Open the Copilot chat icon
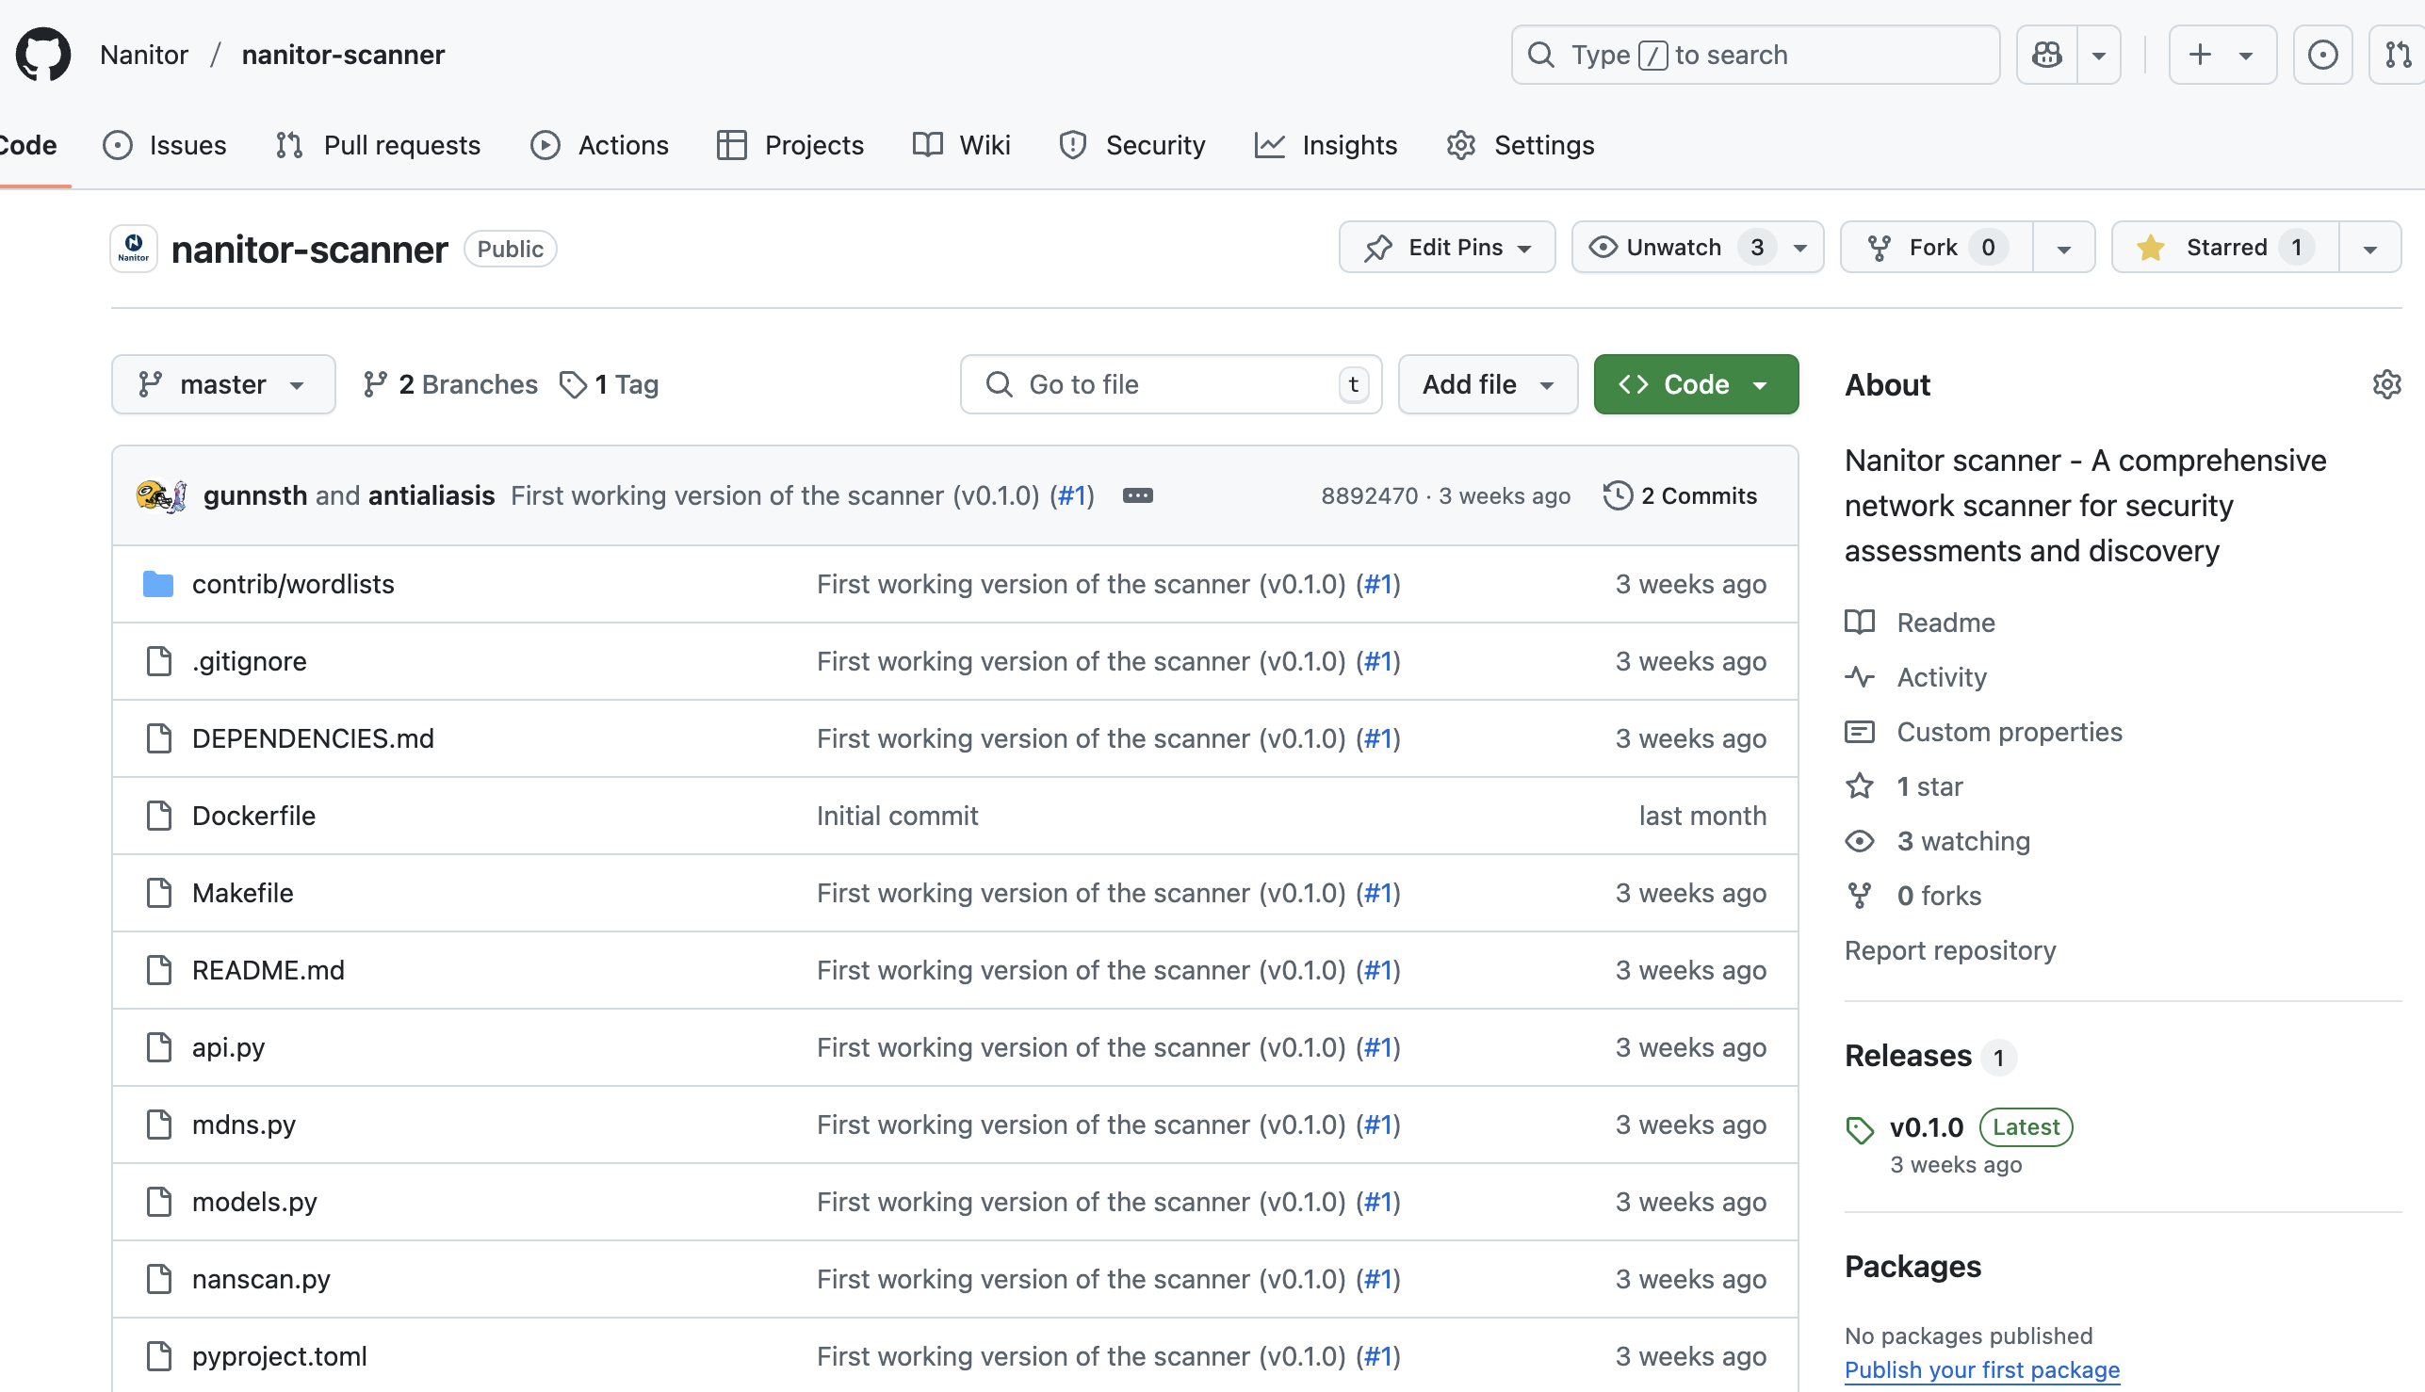 coord(2046,55)
